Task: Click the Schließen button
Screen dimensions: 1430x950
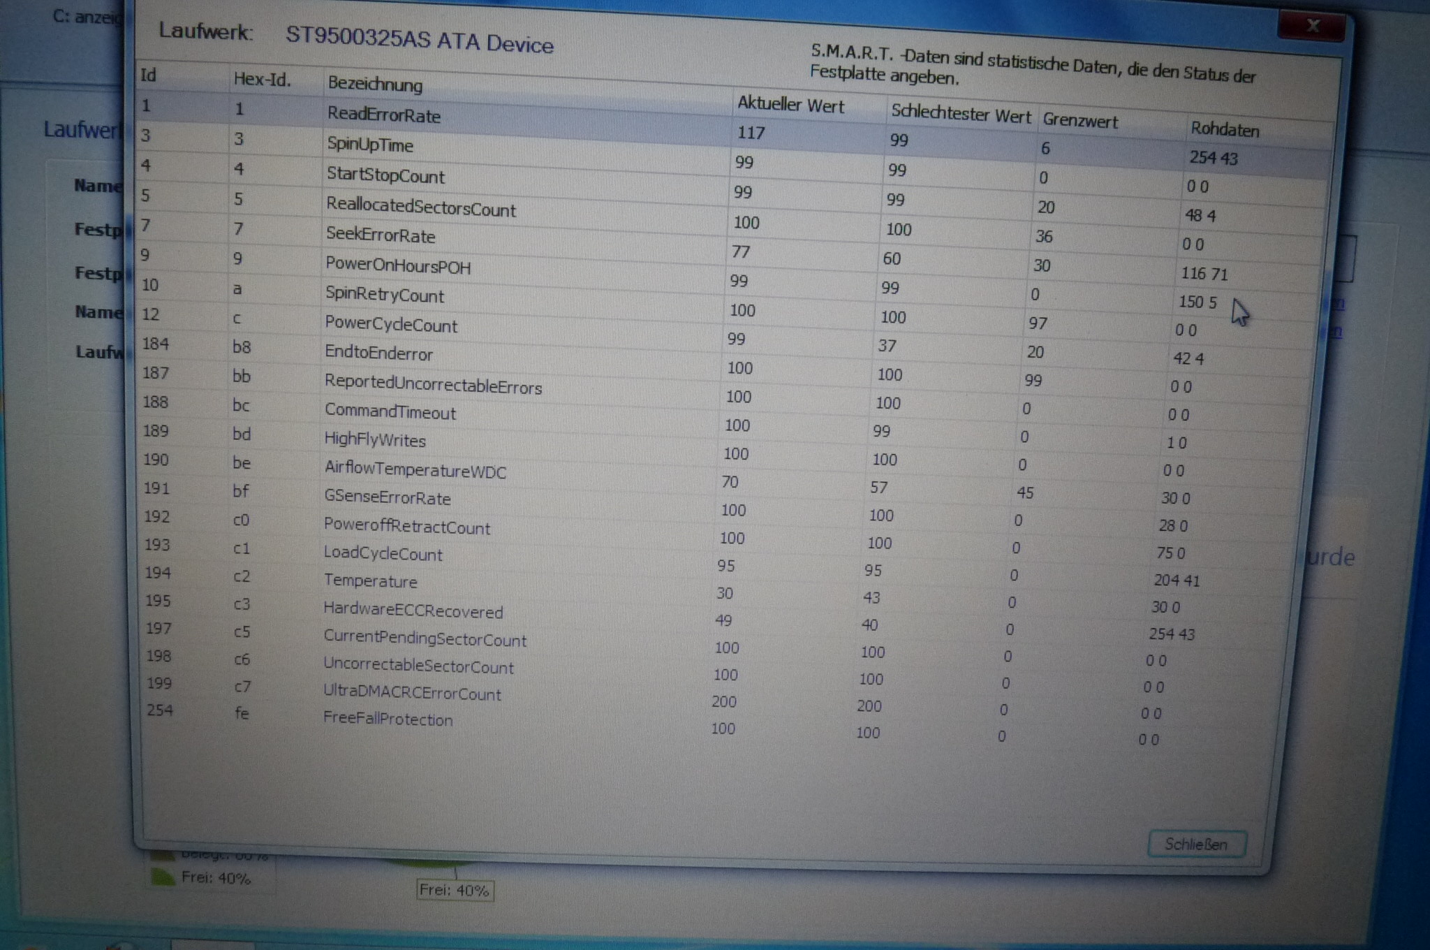Action: point(1197,844)
